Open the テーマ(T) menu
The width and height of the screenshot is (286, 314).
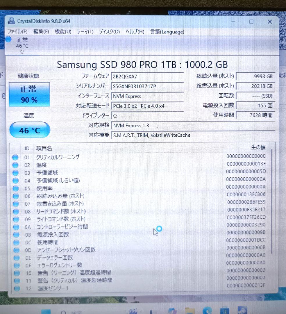coord(85,32)
